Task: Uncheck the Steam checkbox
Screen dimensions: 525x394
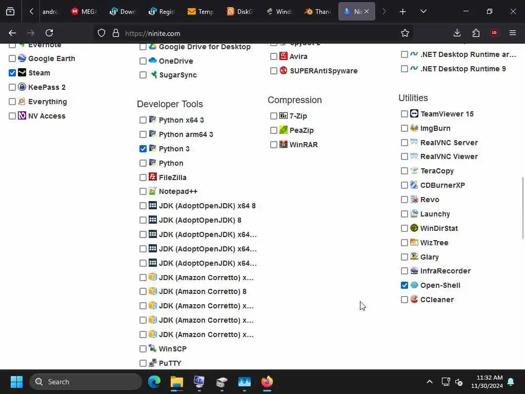Action: 12,73
